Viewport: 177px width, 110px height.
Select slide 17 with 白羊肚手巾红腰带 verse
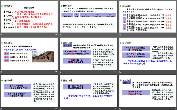pyautogui.click(x=88, y=91)
